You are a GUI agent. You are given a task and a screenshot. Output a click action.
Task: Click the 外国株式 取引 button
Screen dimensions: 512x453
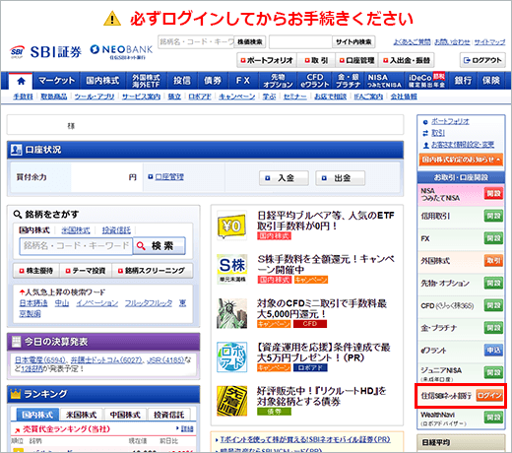(493, 261)
